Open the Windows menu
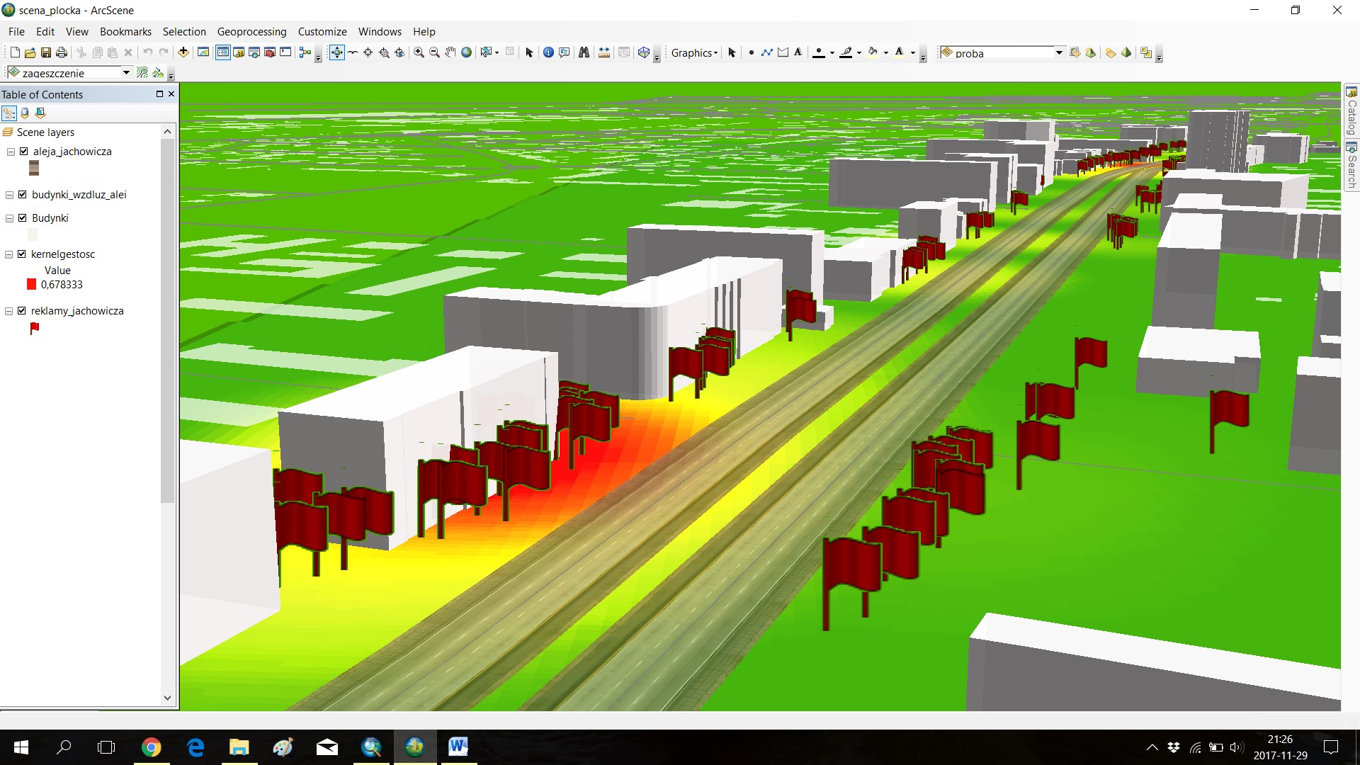The image size is (1360, 765). coord(380,32)
